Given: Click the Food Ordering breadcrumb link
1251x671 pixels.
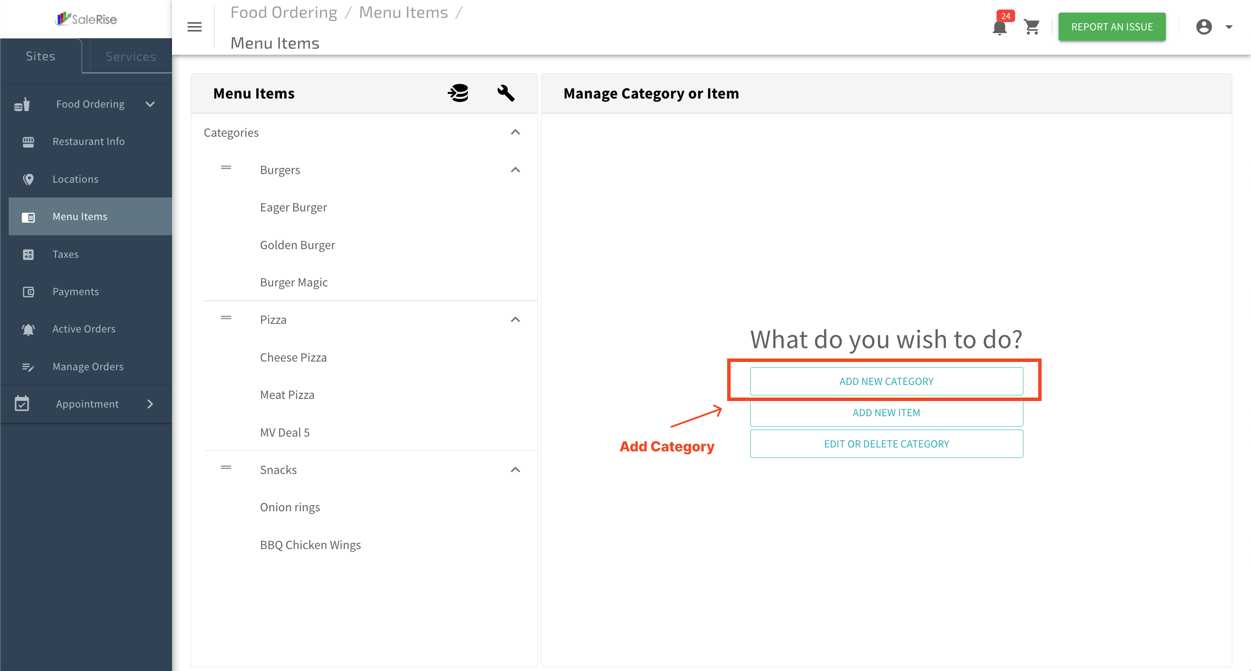Looking at the screenshot, I should tap(284, 12).
